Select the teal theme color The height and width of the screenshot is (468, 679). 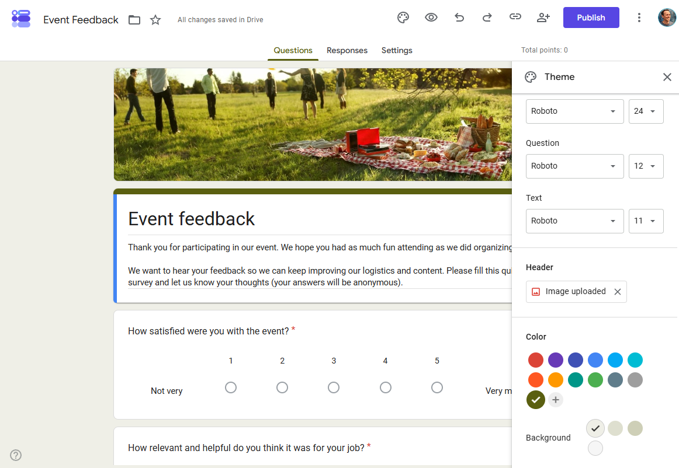pyautogui.click(x=576, y=380)
